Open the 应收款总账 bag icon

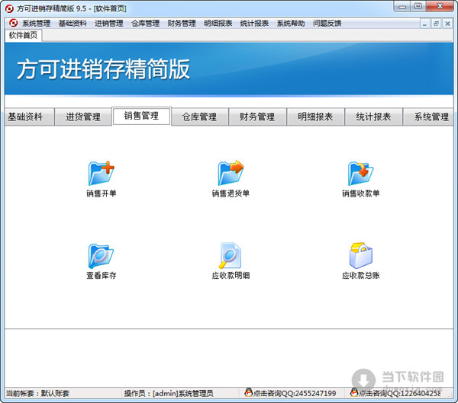point(361,255)
